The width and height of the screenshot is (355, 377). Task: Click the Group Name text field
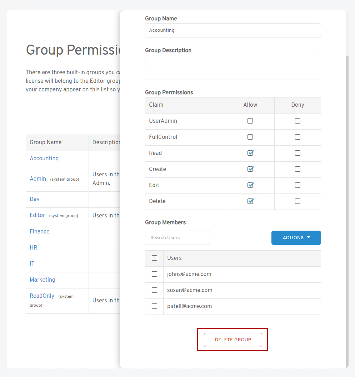click(233, 30)
